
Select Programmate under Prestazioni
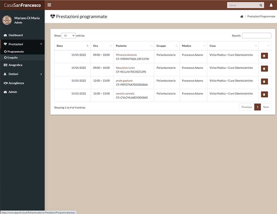22,52
